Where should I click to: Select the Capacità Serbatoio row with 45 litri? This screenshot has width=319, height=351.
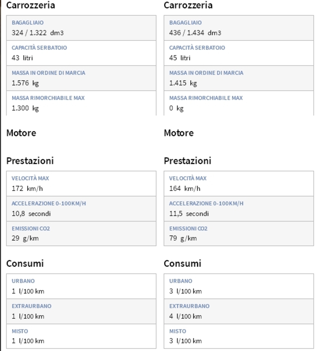point(239,53)
